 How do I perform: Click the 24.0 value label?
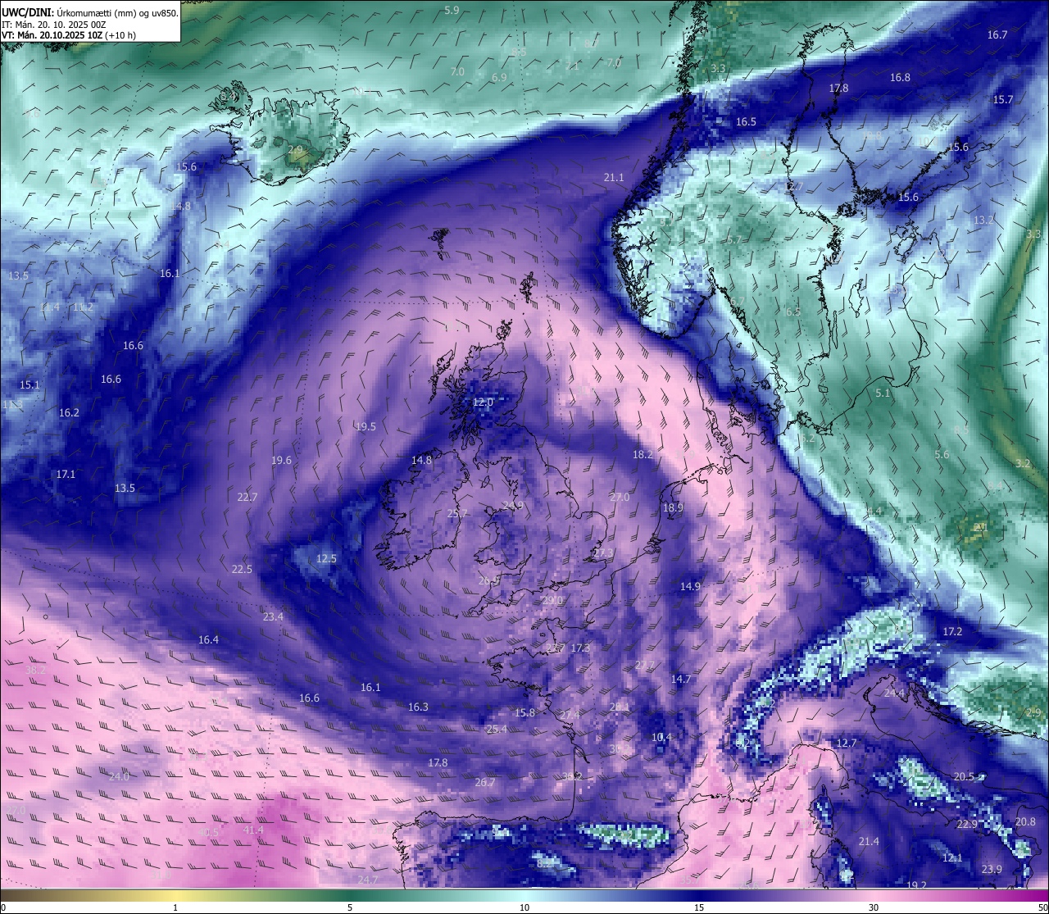point(119,775)
